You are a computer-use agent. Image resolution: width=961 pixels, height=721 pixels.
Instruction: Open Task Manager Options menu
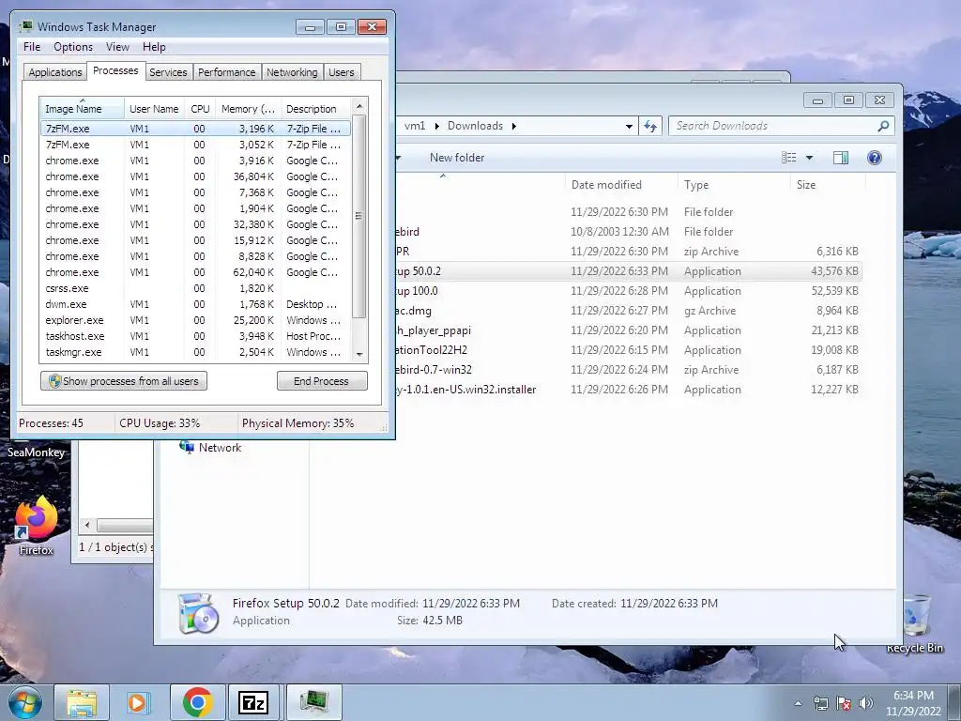(x=73, y=47)
